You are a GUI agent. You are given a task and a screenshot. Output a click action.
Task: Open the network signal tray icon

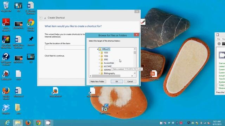pyautogui.click(x=205, y=123)
